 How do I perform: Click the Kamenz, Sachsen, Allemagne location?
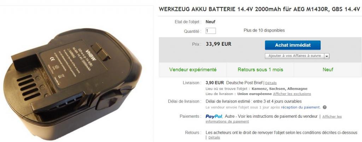[x=279, y=89]
